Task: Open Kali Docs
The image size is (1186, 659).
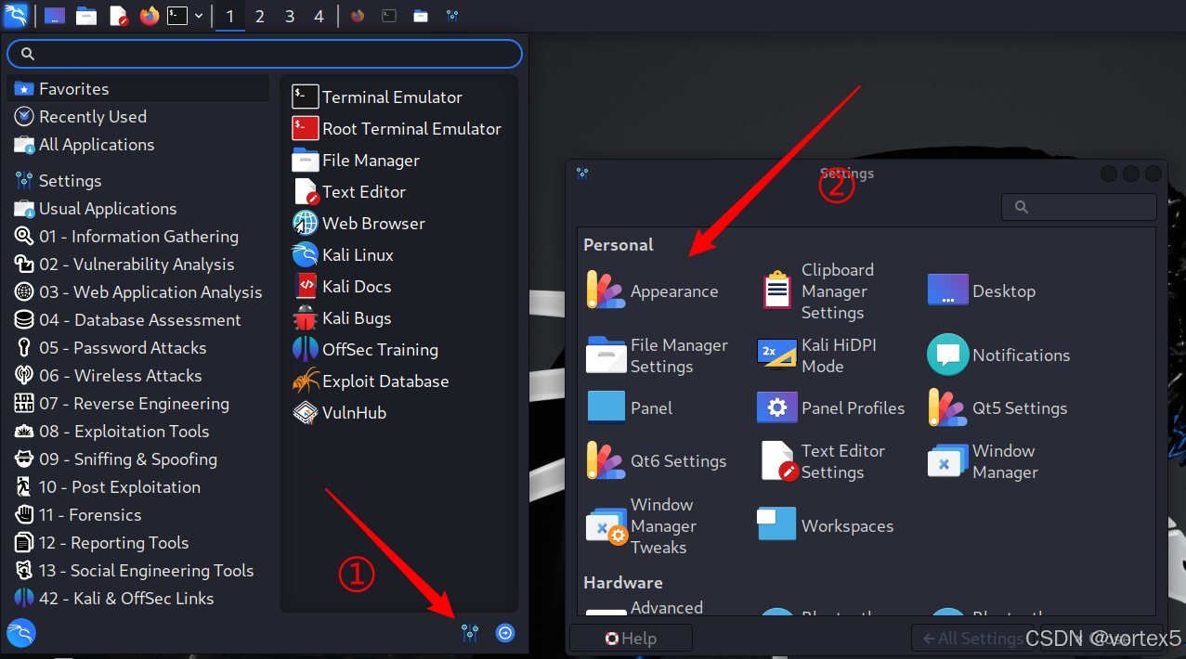Action: 343,286
